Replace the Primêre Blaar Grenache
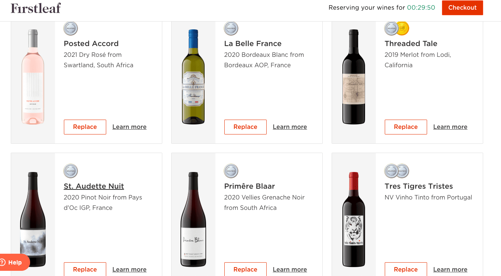Image resolution: width=501 pixels, height=276 pixels. coord(245,269)
